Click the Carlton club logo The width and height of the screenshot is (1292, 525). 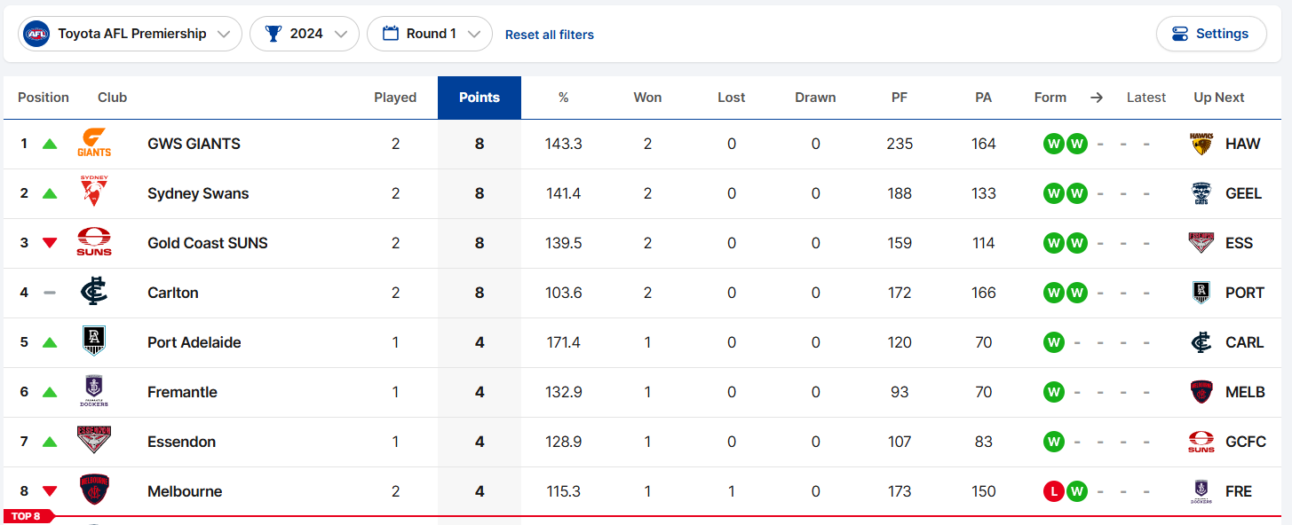[94, 293]
